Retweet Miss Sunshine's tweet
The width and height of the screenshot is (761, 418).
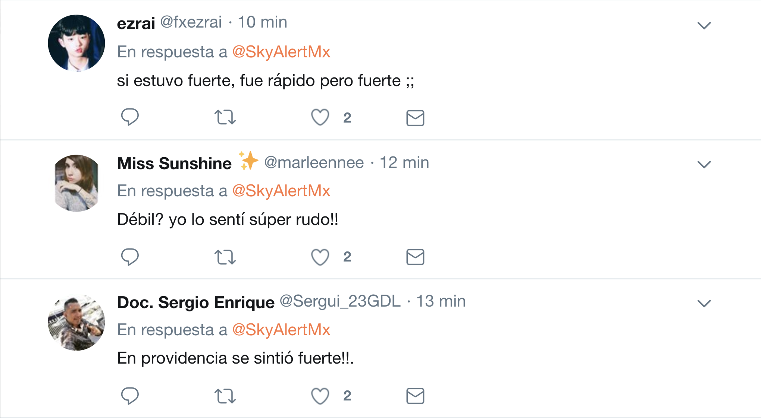(x=225, y=257)
